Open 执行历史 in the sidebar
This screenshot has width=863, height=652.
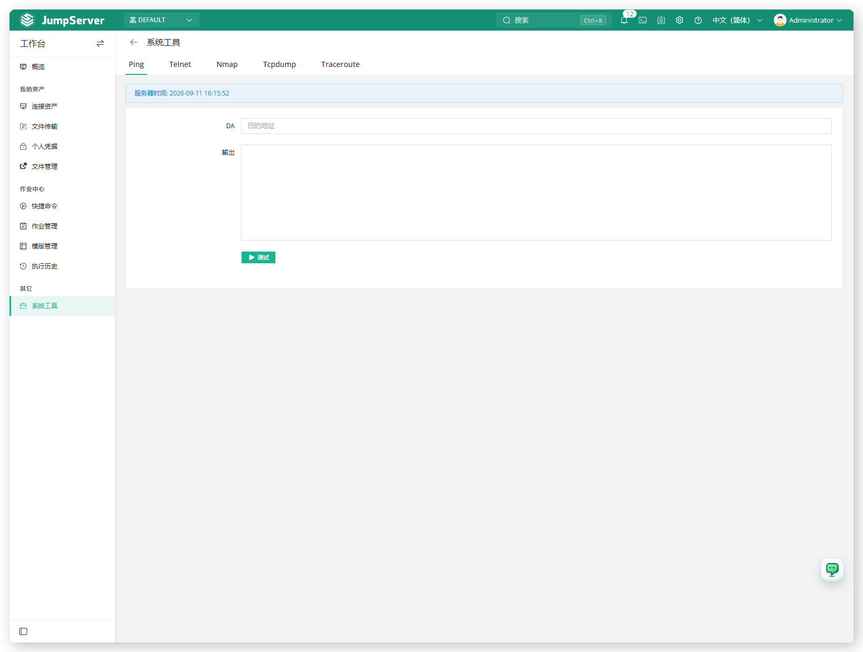tap(62, 266)
